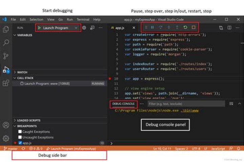Click the feedback icon in status bar

[231, 149]
